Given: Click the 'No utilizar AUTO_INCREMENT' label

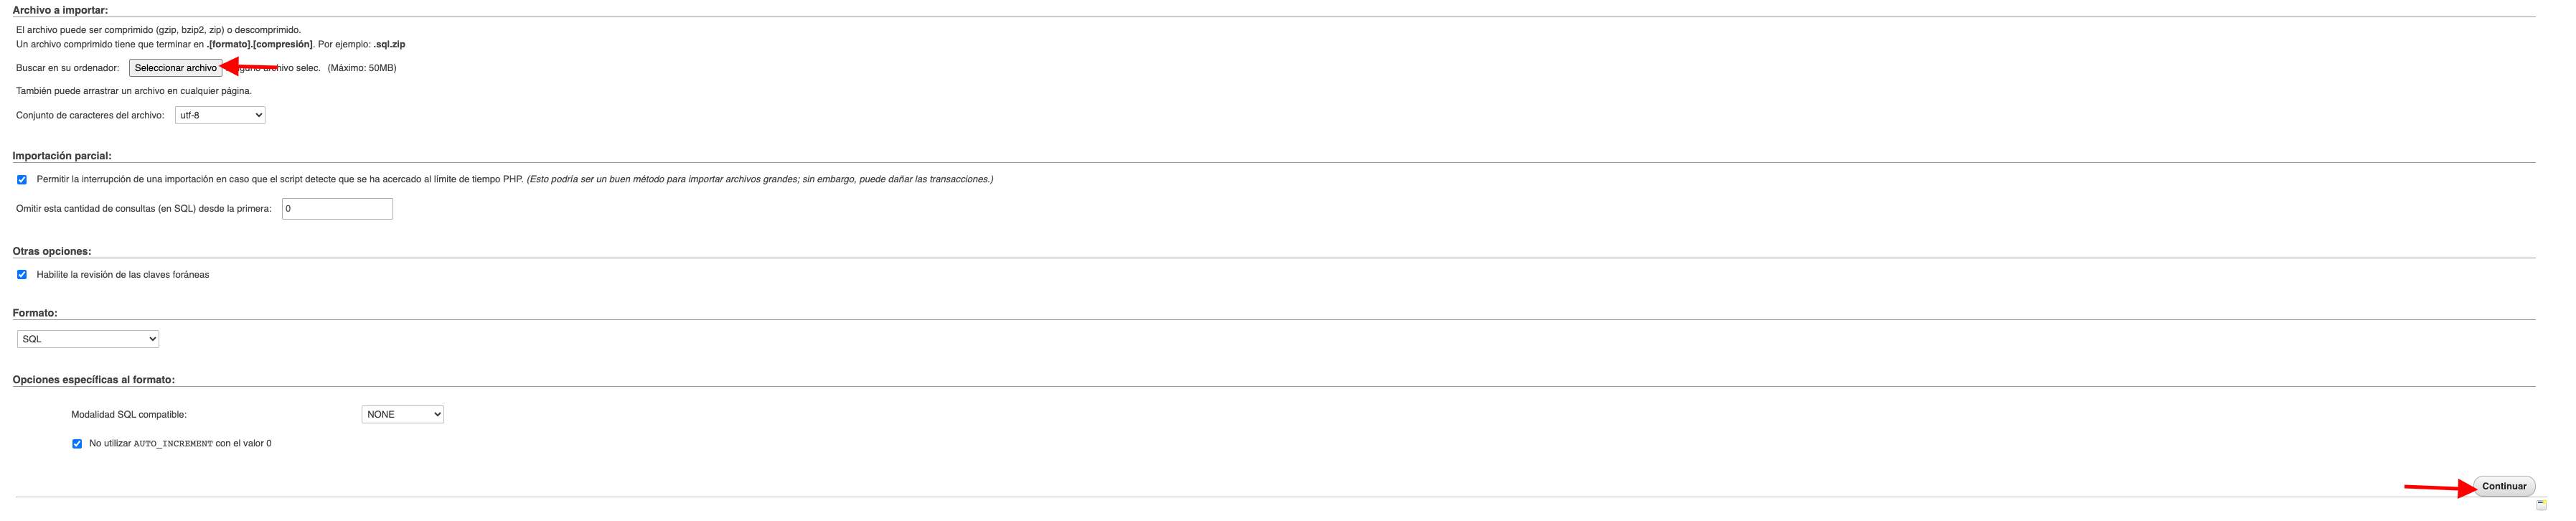Looking at the screenshot, I should coord(180,443).
